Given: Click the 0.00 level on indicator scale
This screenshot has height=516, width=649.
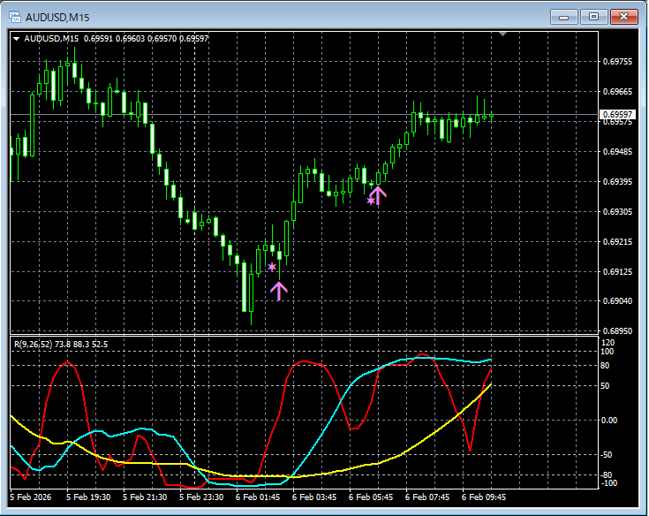Looking at the screenshot, I should (610, 420).
